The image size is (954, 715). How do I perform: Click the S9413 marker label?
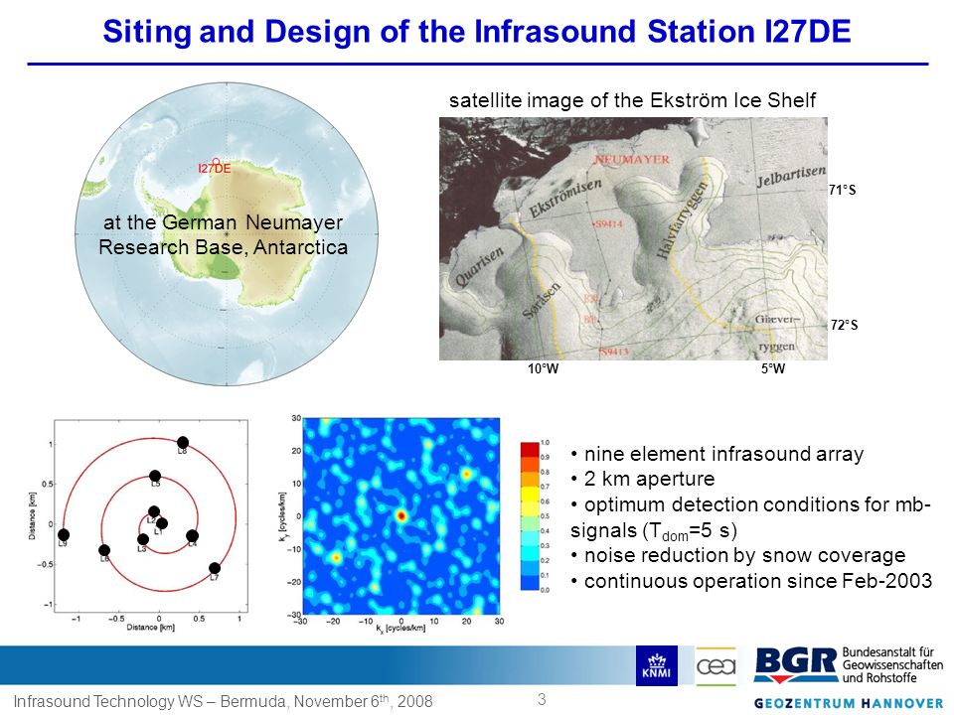click(613, 352)
